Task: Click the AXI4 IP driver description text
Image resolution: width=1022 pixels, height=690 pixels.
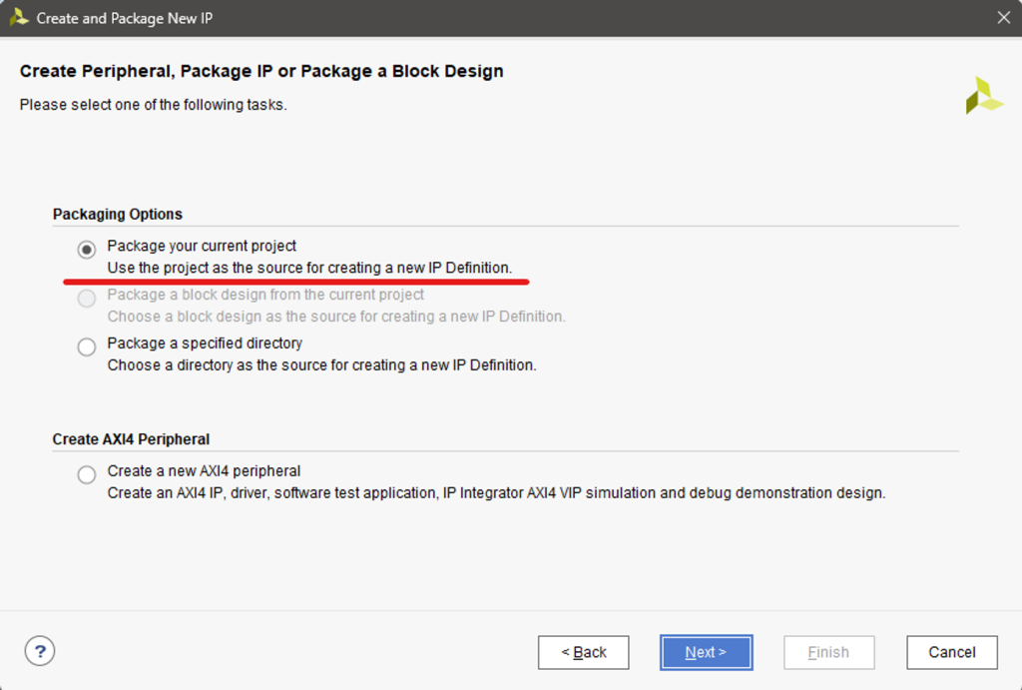Action: (496, 493)
